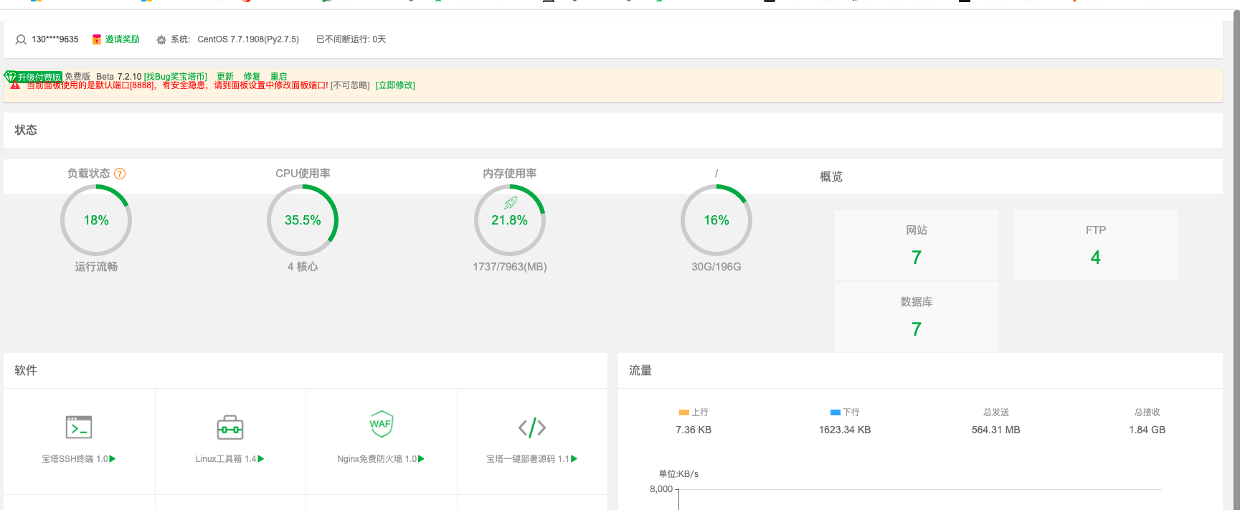Click the 总发送 label
The image size is (1240, 510).
point(996,412)
